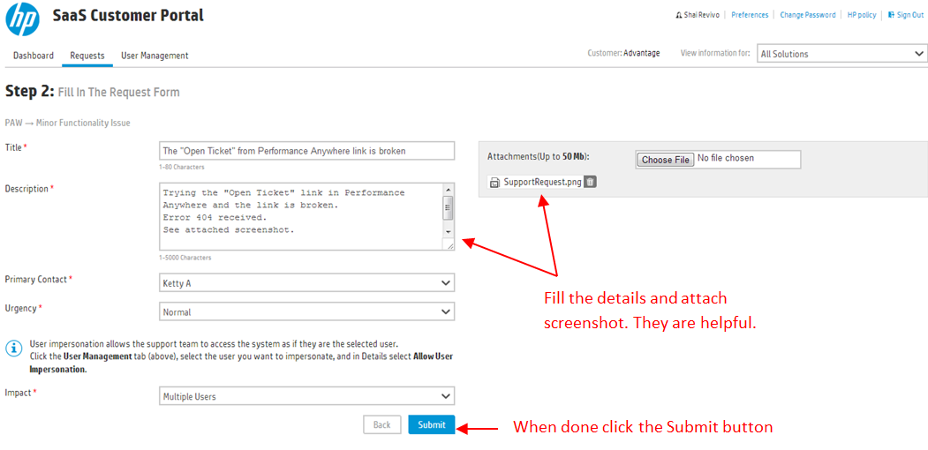The height and width of the screenshot is (450, 928).
Task: Click the Change Password link
Action: (808, 15)
